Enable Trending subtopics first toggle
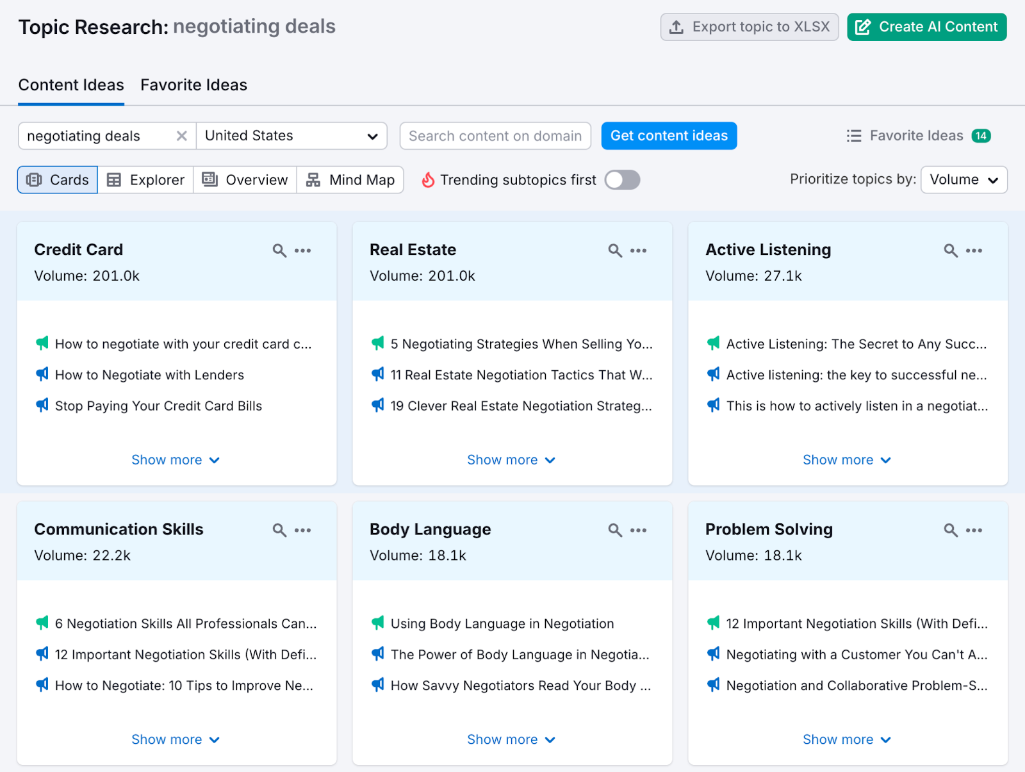This screenshot has width=1025, height=772. click(622, 180)
